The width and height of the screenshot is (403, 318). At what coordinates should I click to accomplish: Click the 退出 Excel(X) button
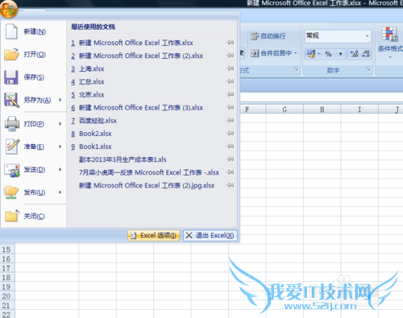click(210, 236)
